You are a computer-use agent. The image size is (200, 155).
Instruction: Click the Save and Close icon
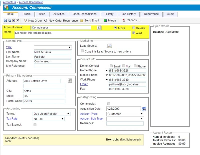click(9, 20)
